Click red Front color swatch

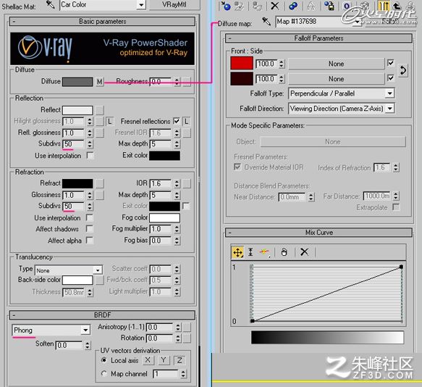(242, 64)
